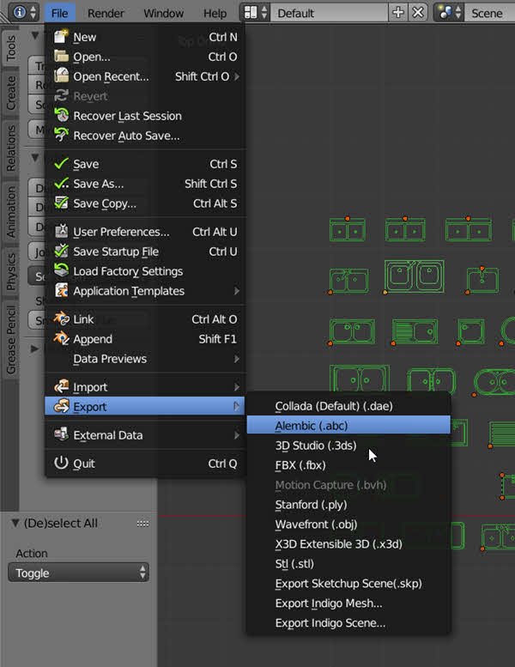The height and width of the screenshot is (667, 515).
Task: Add a new screen layout with plus
Action: tap(398, 13)
